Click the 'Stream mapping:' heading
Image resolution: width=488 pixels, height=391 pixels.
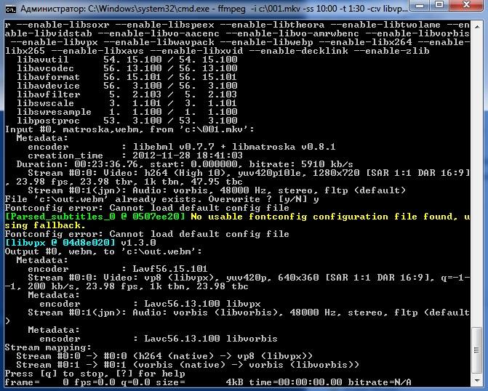coord(48,347)
